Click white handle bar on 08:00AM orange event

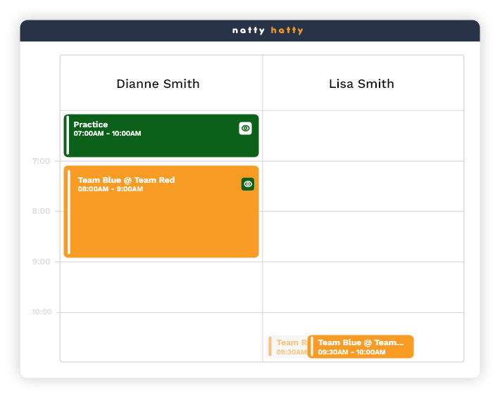(x=69, y=212)
